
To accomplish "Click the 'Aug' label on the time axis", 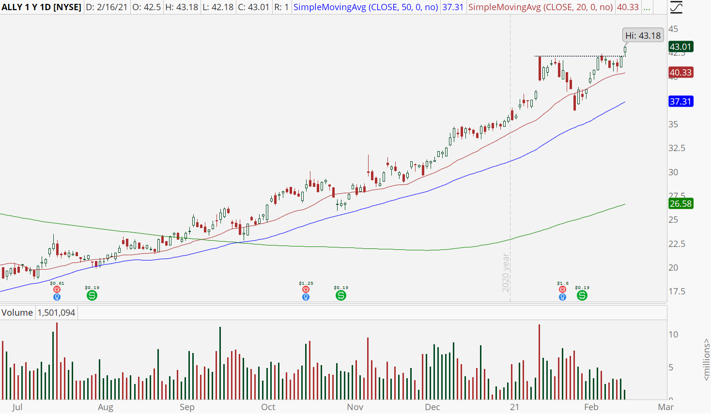I will (x=106, y=407).
